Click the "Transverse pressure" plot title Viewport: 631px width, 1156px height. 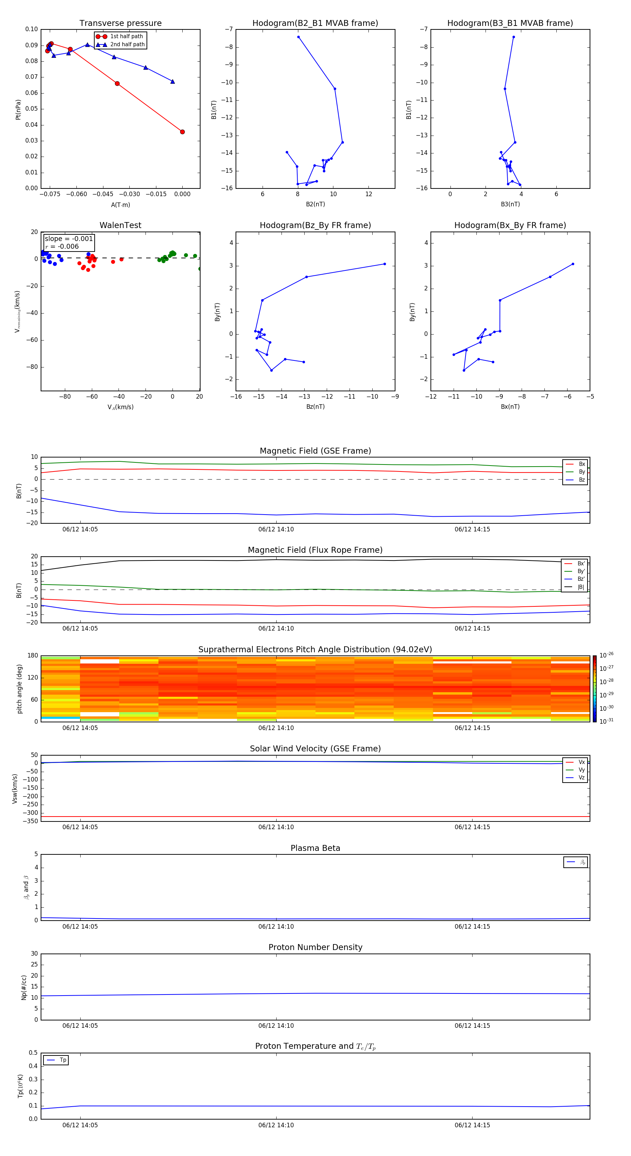coord(120,23)
